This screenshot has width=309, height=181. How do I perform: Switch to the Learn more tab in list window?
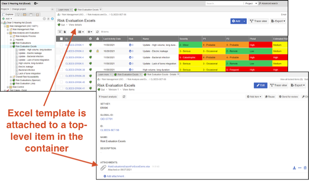[x=64, y=10]
